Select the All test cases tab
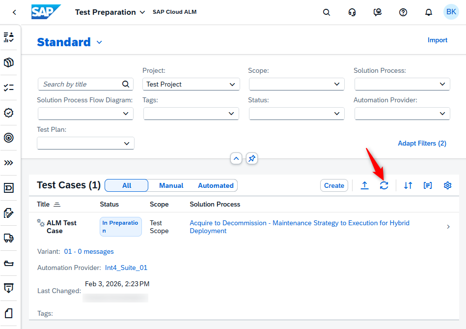Viewport: 466px width, 329px height. pos(127,185)
